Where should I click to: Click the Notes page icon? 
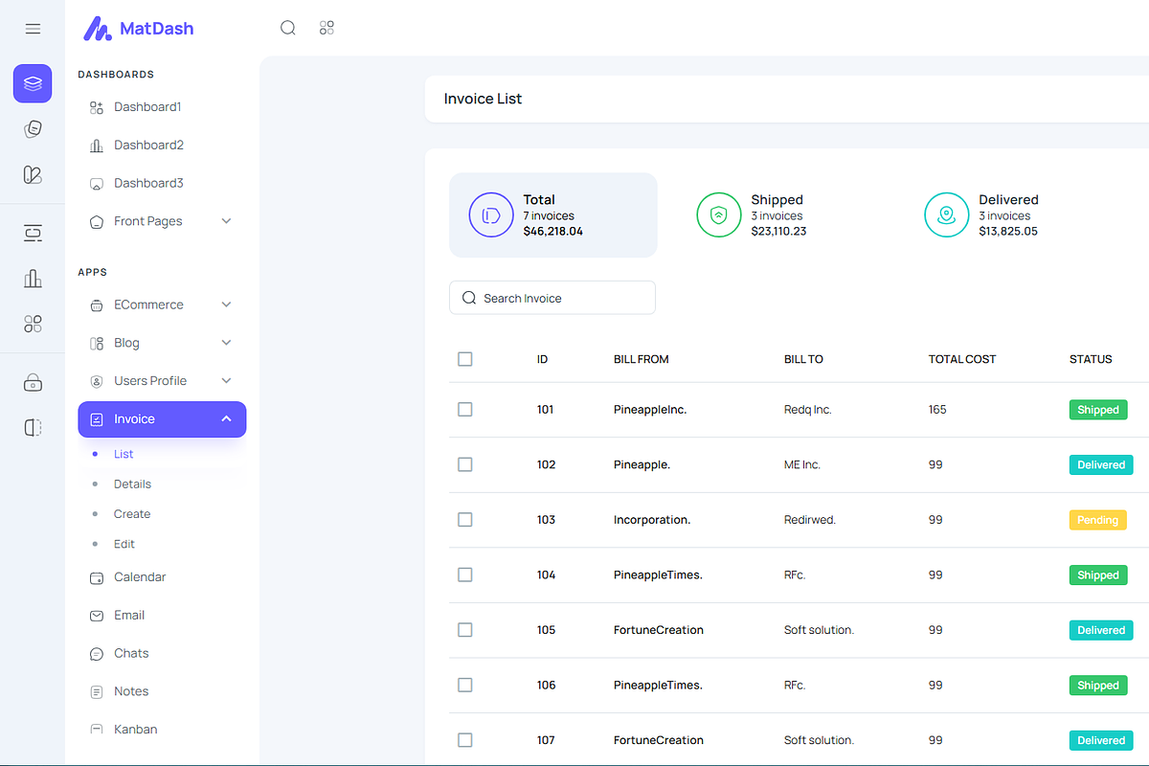(96, 691)
